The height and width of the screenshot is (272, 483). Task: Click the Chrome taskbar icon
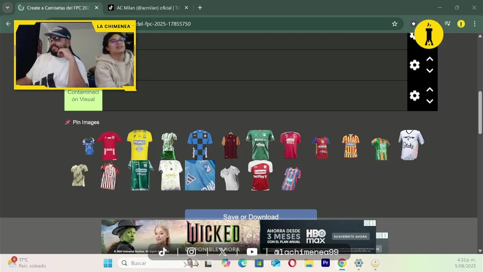tap(342, 263)
